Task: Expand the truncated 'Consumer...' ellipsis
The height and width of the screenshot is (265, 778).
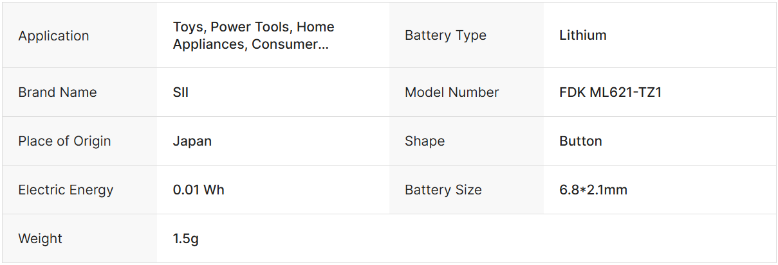Action: (322, 45)
